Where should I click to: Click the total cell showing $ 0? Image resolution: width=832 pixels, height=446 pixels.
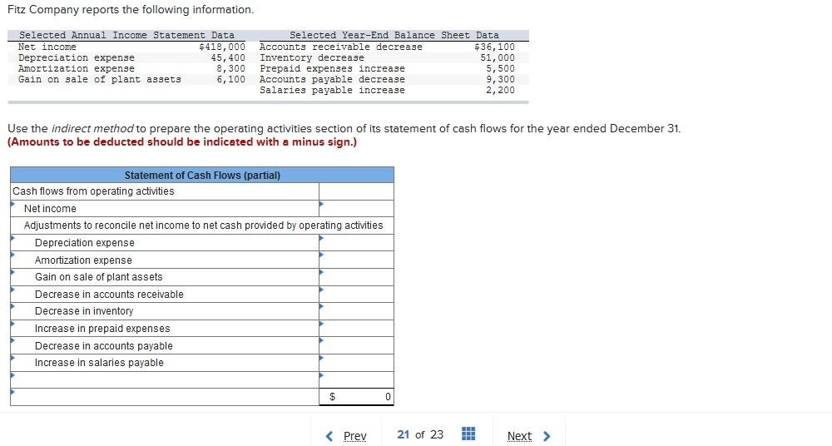pyautogui.click(x=357, y=397)
